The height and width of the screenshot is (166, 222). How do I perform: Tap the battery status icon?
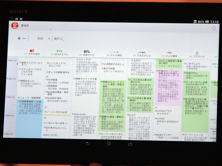point(207,21)
